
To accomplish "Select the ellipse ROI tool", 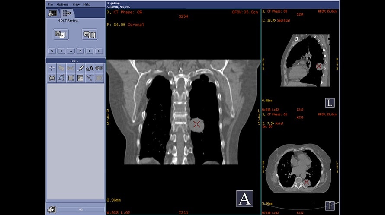I will click(51, 78).
